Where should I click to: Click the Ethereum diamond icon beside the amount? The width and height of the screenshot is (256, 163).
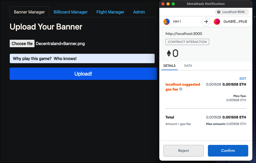coord(169,53)
